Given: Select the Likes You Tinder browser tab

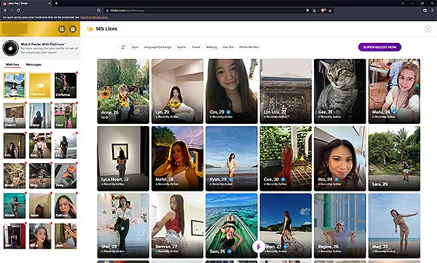Looking at the screenshot, I should [26, 4].
